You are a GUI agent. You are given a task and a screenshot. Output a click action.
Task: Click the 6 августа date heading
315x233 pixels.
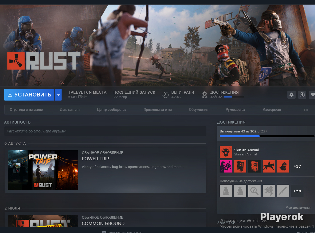click(15, 143)
